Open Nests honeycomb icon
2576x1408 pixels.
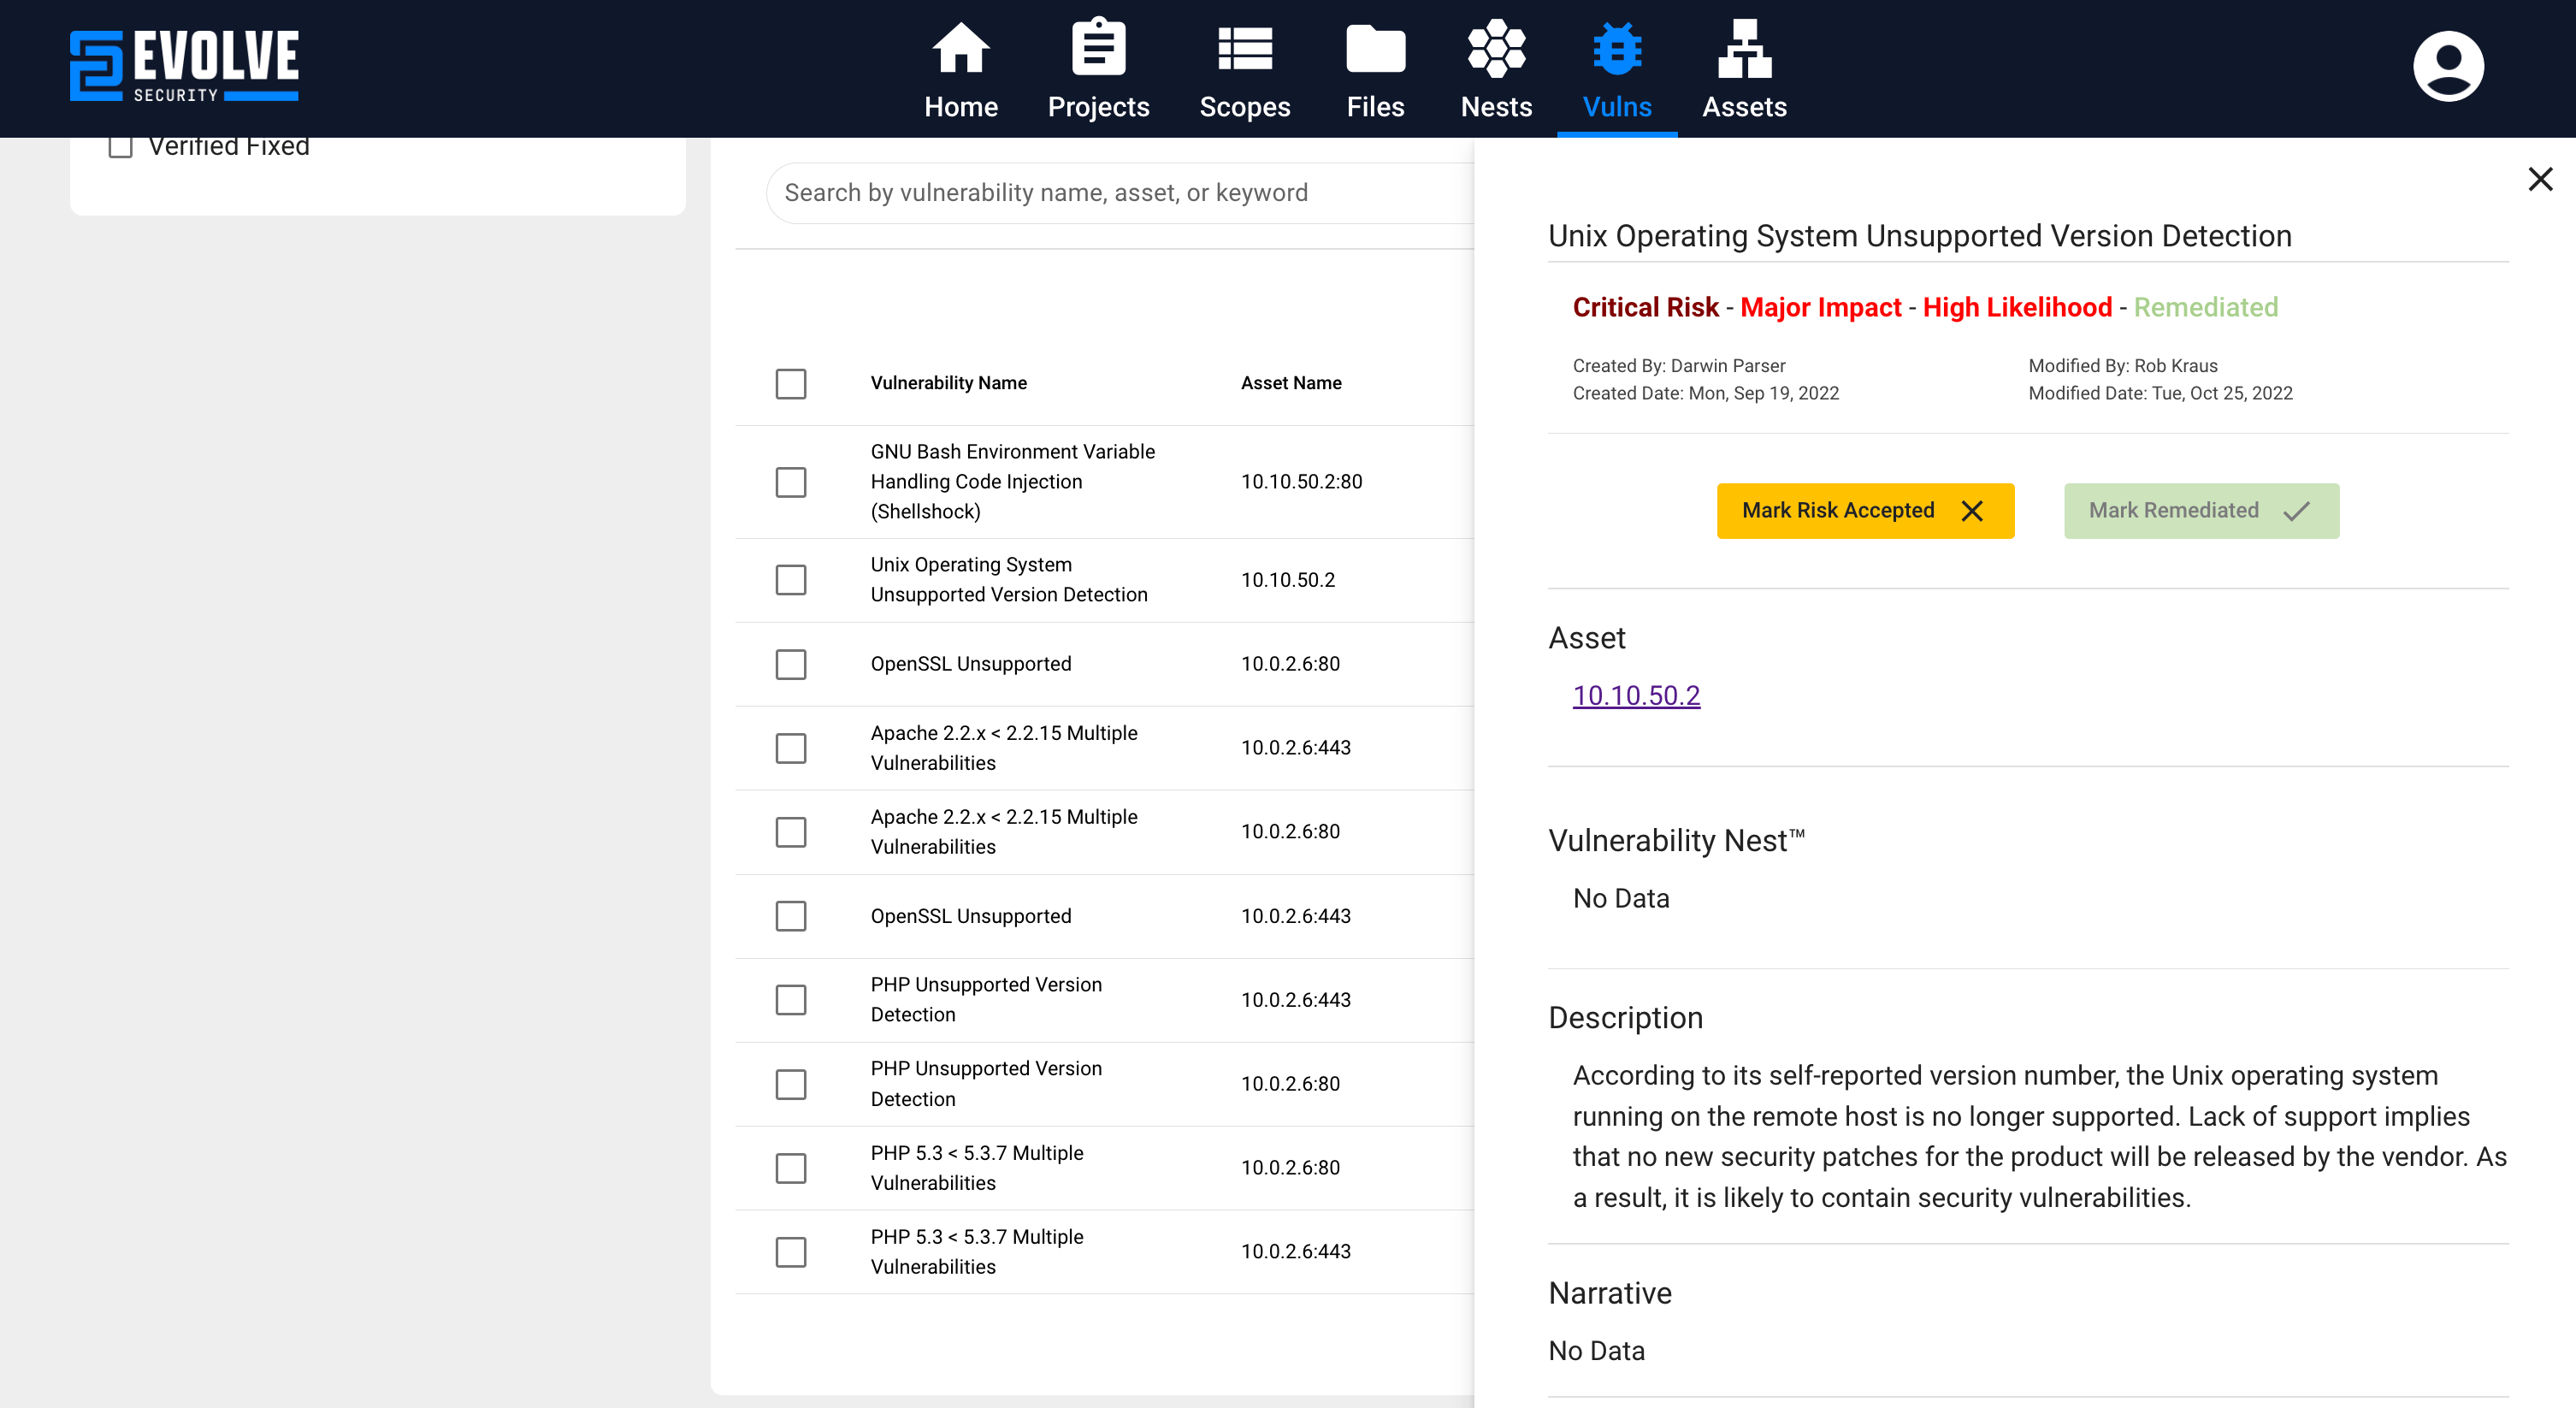[x=1496, y=48]
